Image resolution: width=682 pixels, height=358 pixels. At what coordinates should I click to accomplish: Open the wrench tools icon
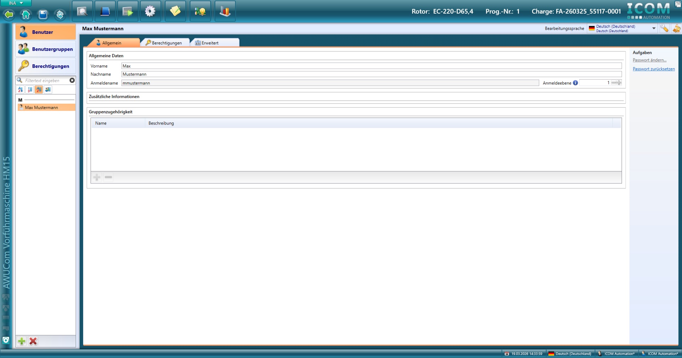(x=664, y=28)
